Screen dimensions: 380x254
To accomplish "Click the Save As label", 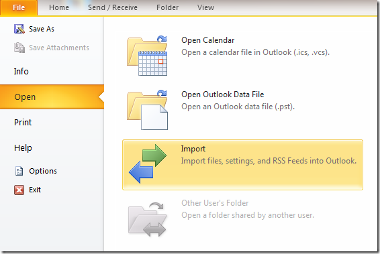I will click(42, 29).
